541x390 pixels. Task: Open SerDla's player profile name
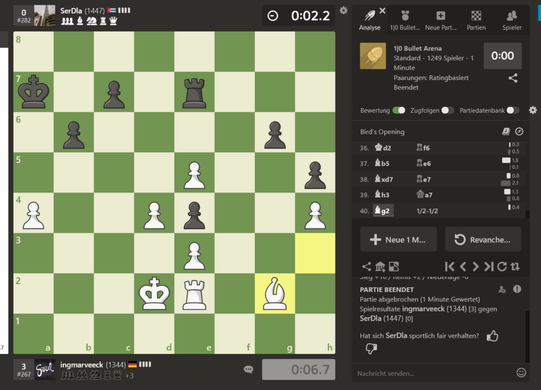click(x=71, y=11)
